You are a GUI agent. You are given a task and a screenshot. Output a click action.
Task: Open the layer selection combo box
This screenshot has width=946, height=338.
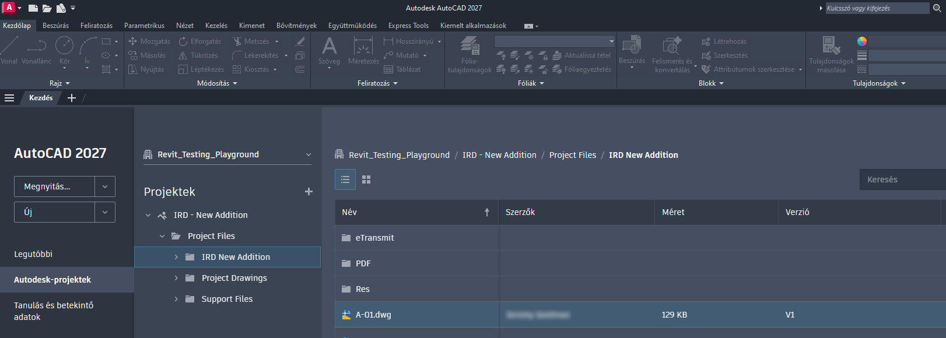pos(555,41)
